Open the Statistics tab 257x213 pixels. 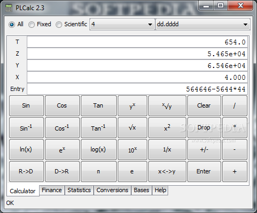79,190
